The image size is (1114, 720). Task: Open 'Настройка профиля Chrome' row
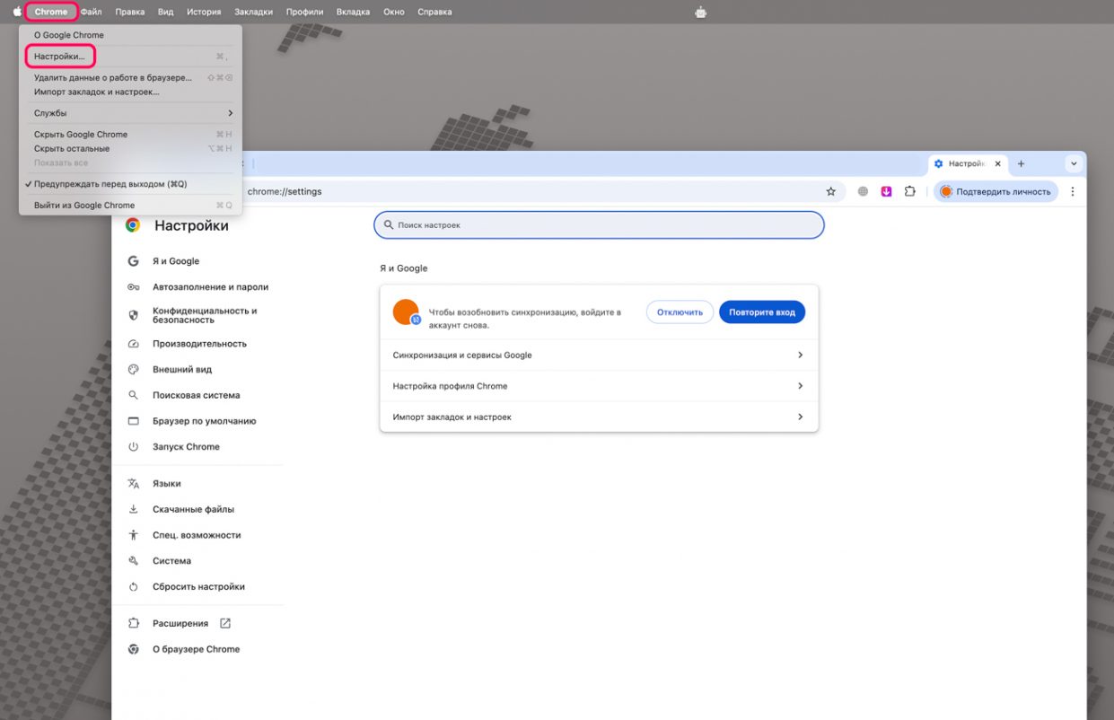coord(599,386)
